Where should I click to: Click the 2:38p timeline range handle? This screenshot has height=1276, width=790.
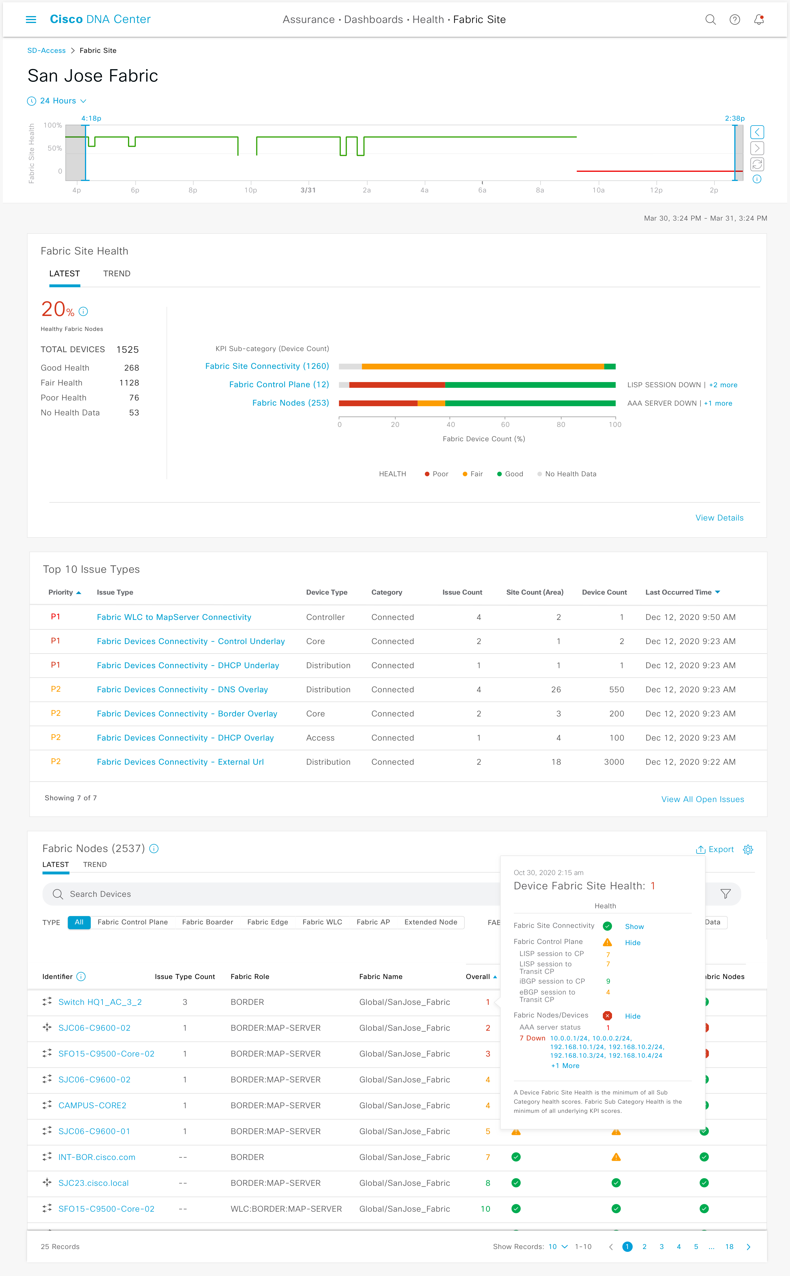(735, 153)
